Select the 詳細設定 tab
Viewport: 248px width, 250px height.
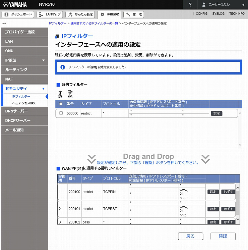pyautogui.click(x=109, y=14)
